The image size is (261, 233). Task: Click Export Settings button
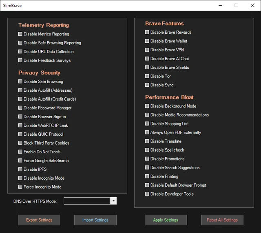pos(39,220)
